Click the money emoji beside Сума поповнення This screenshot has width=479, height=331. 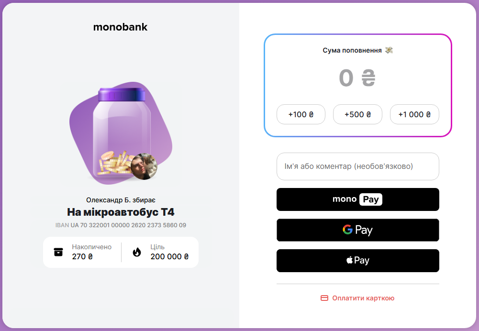coord(389,50)
